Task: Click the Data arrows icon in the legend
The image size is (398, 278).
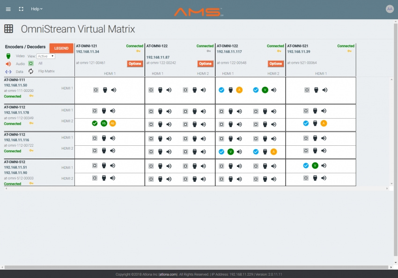Action: pos(8,71)
